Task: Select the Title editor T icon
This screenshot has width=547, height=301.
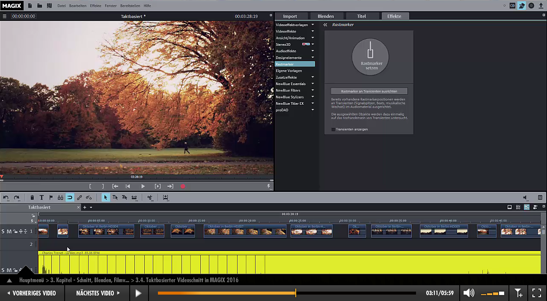Action: pos(42,198)
